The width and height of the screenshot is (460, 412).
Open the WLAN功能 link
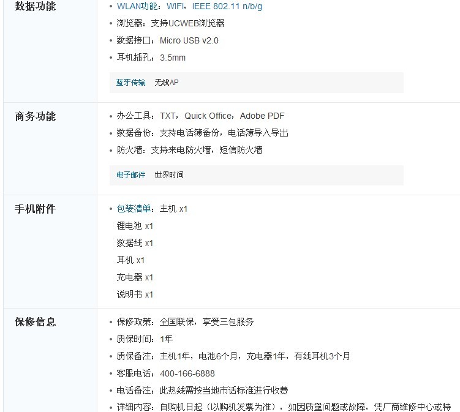pos(137,6)
